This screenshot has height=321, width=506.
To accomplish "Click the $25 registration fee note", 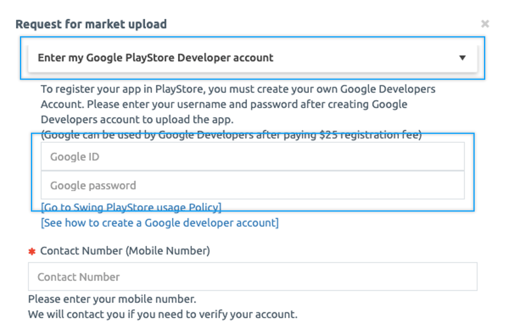I will click(x=231, y=135).
